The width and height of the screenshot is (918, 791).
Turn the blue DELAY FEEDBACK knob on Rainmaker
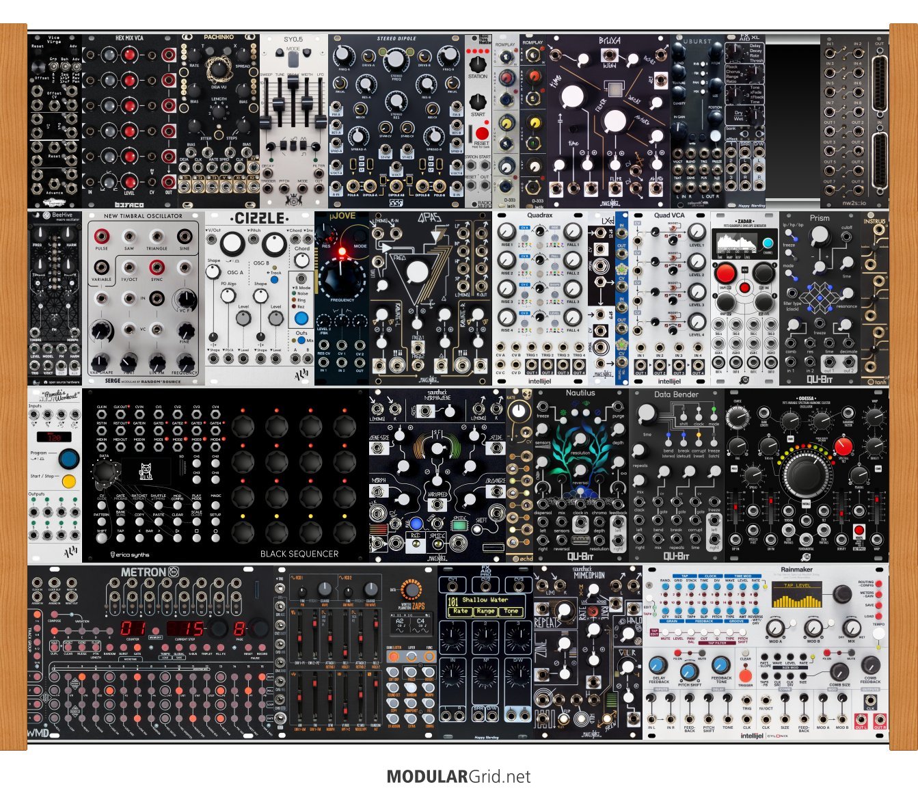coord(658,665)
